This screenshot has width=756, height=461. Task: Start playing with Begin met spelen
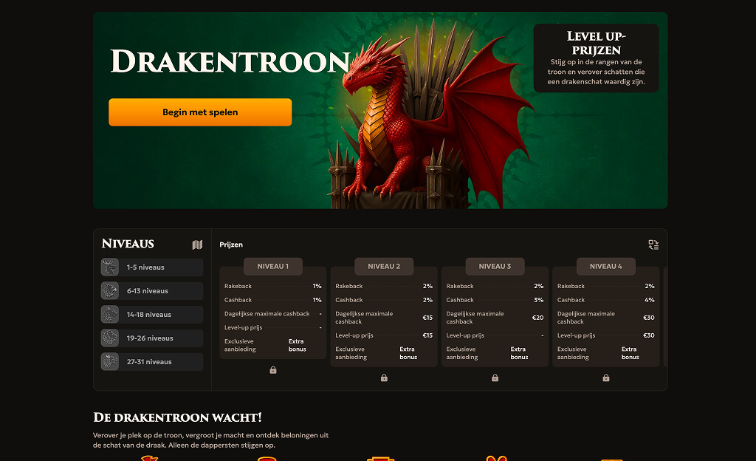click(200, 112)
